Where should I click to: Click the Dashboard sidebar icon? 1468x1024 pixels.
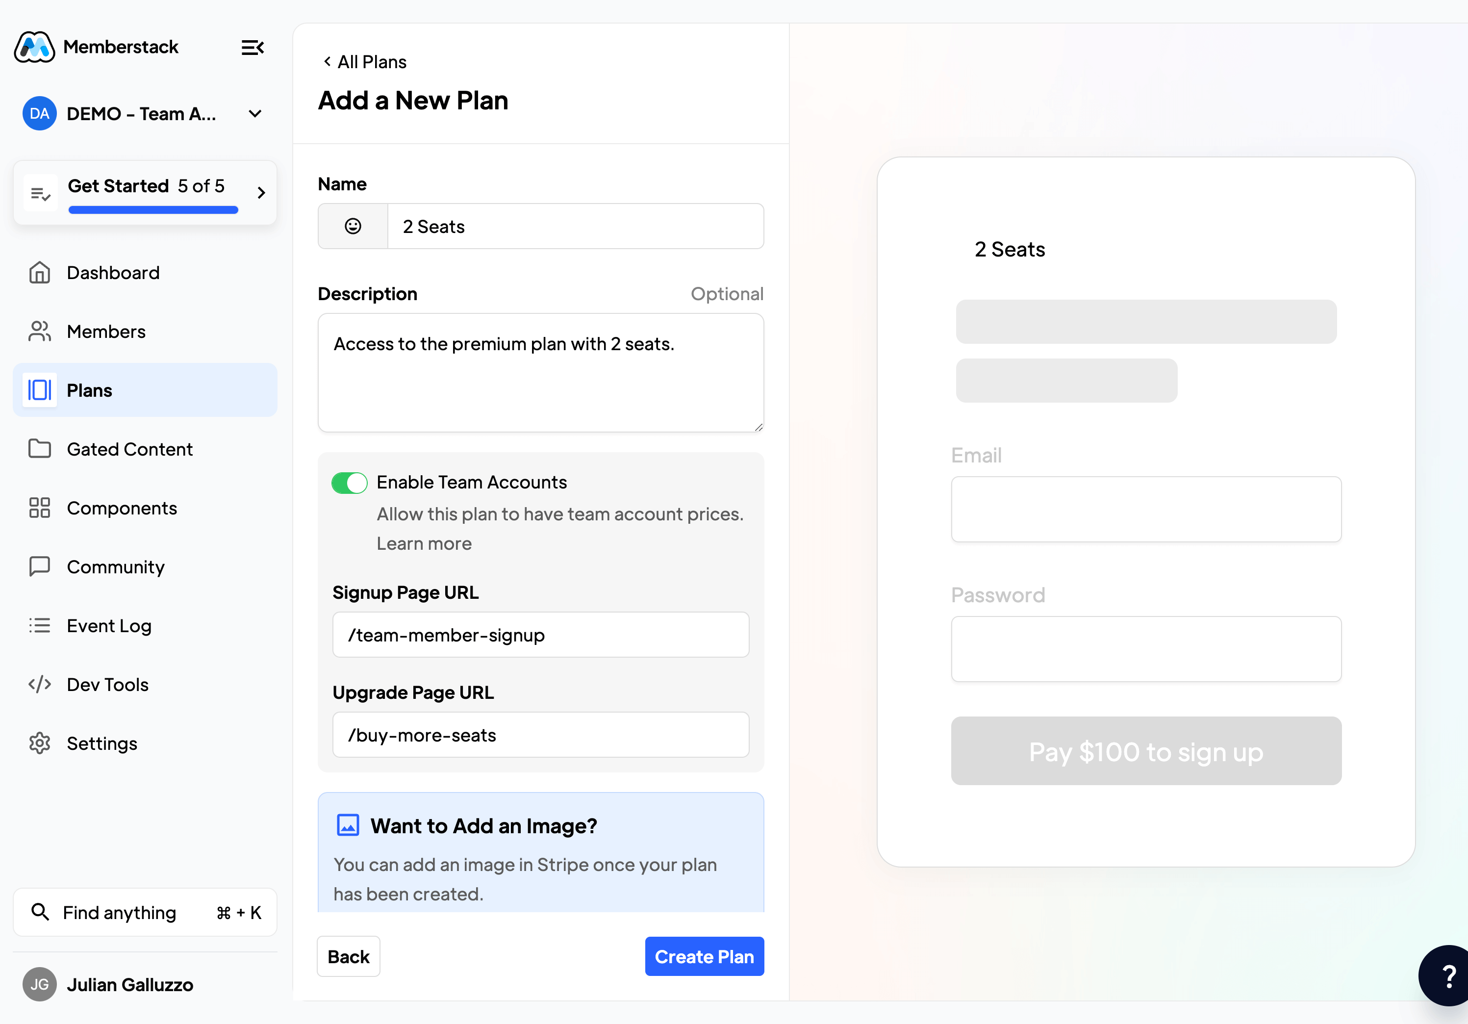[40, 272]
